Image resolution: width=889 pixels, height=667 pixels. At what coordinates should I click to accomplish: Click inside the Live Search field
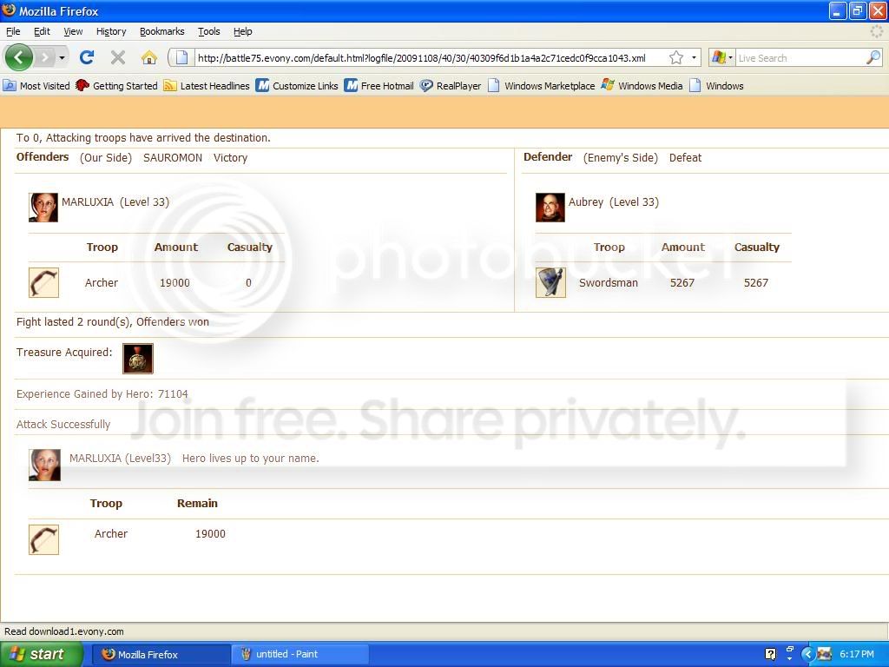coord(799,58)
